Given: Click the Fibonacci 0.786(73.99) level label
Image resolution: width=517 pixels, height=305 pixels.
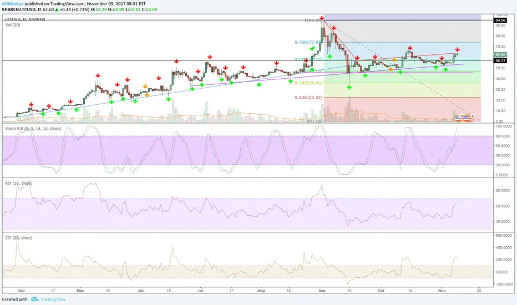Looking at the screenshot, I should tap(307, 42).
